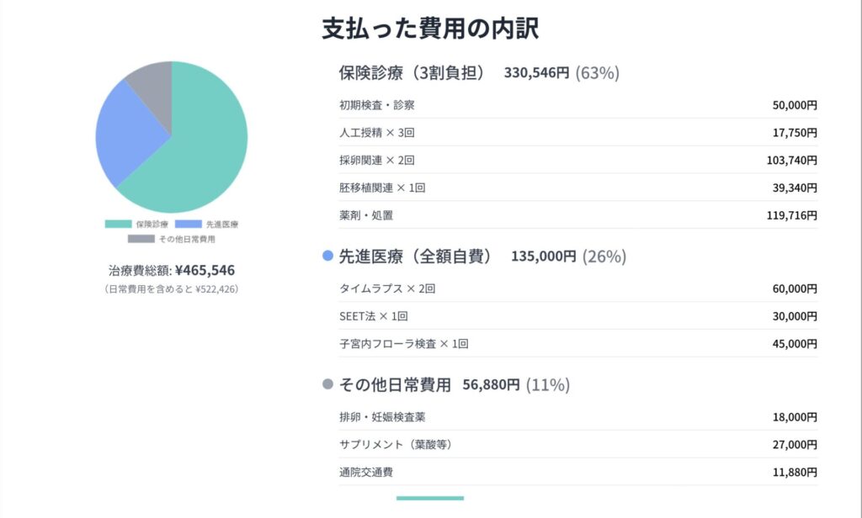This screenshot has width=862, height=518.
Task: Click the 日常費用を含めると ¥522,426 note
Action: click(x=172, y=289)
